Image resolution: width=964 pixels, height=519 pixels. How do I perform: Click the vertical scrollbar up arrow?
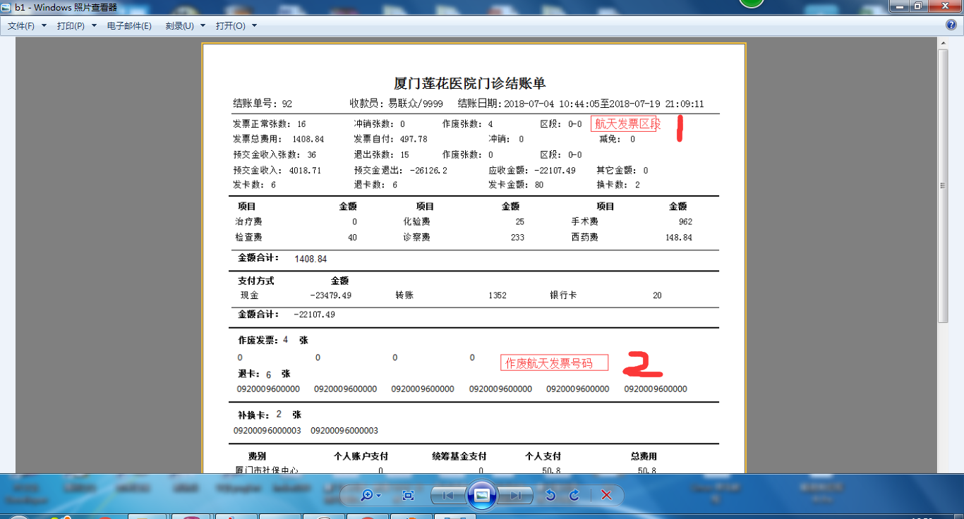coord(943,43)
